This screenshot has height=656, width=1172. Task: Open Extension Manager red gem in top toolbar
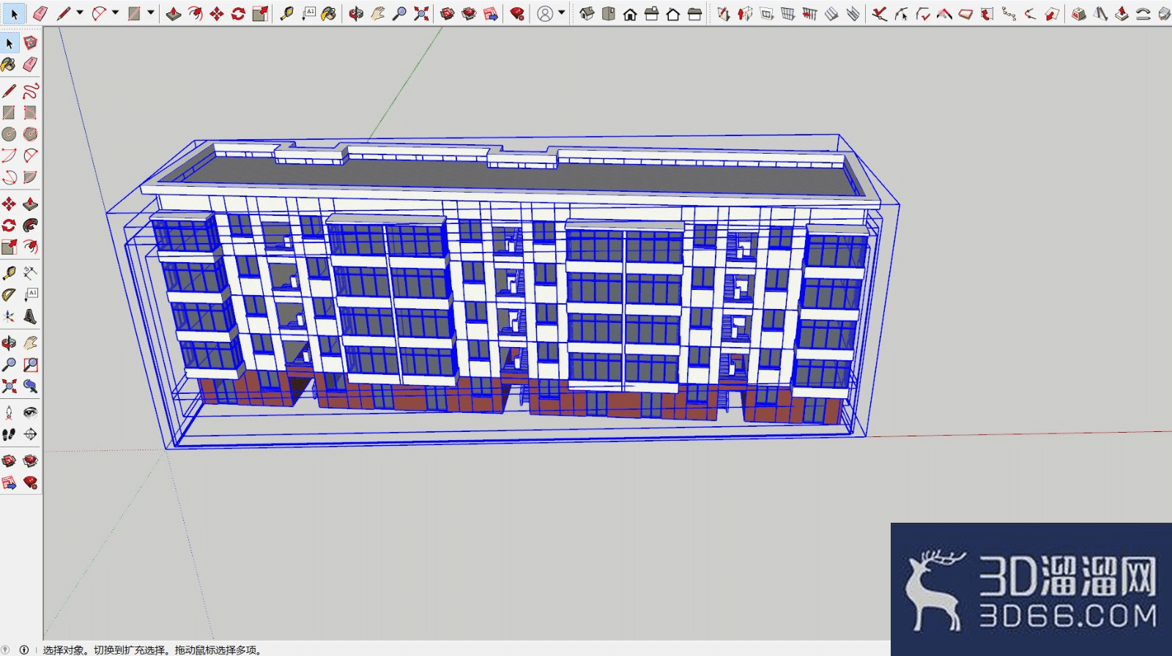517,13
